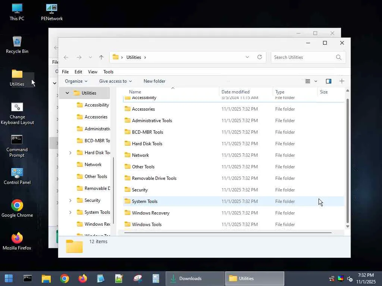The image size is (382, 286).
Task: Select Command Prompt desktop icon
Action: click(17, 146)
